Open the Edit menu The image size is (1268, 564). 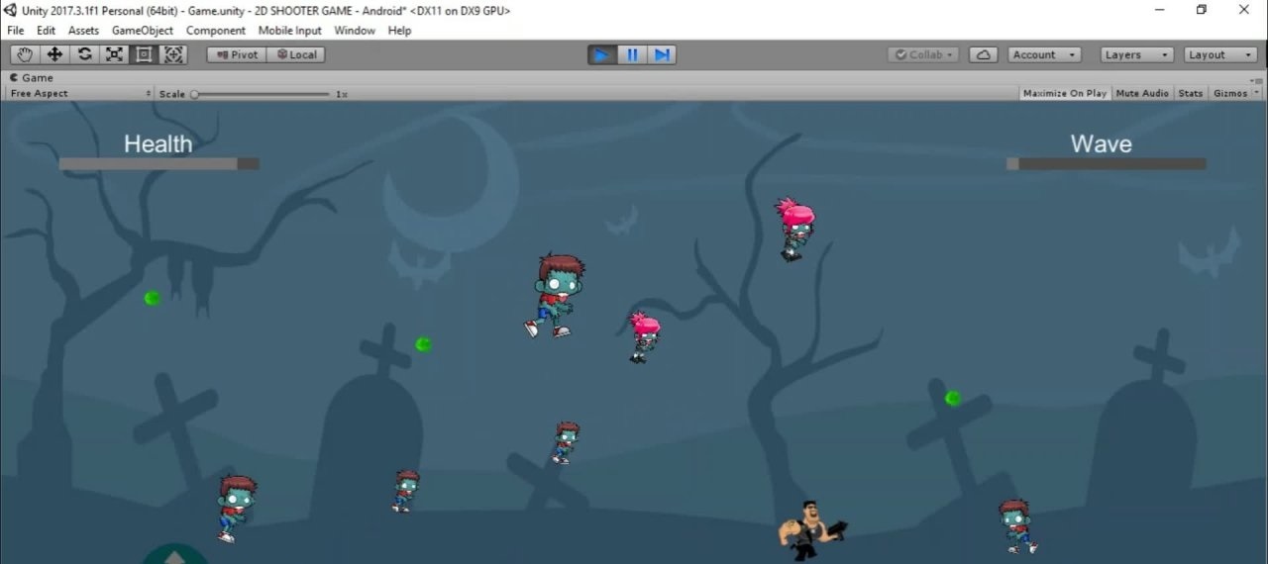[x=46, y=31]
